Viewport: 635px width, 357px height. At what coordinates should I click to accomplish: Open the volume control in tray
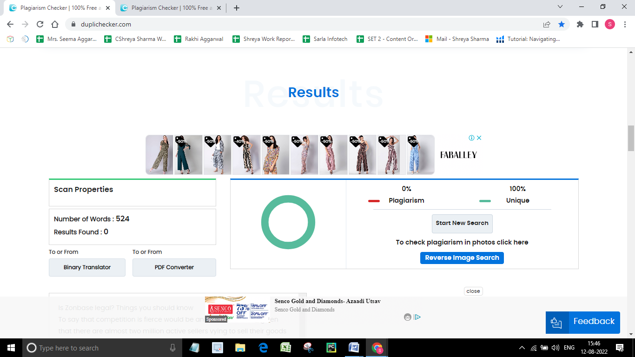(x=555, y=348)
